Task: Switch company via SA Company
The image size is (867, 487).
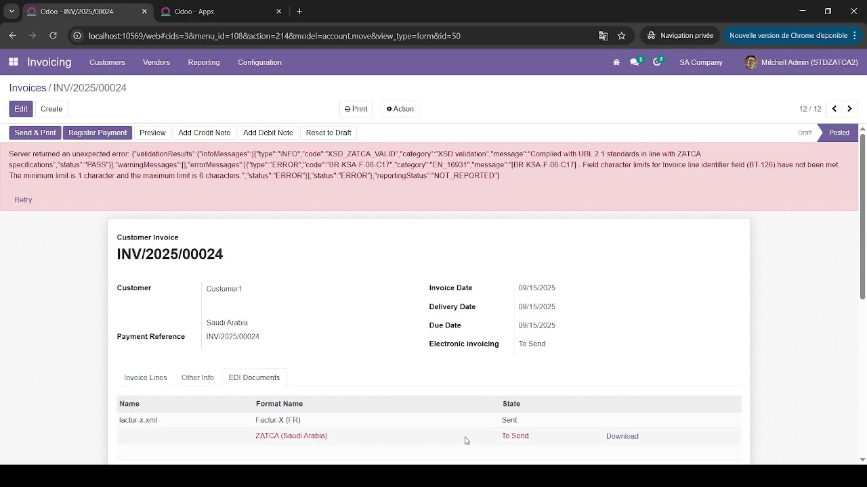Action: (701, 62)
